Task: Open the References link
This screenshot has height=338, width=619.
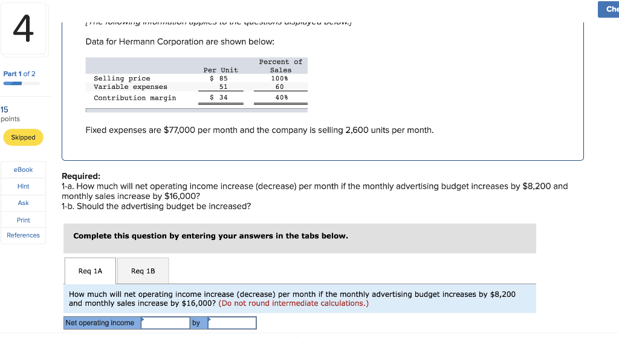Action: pos(24,235)
